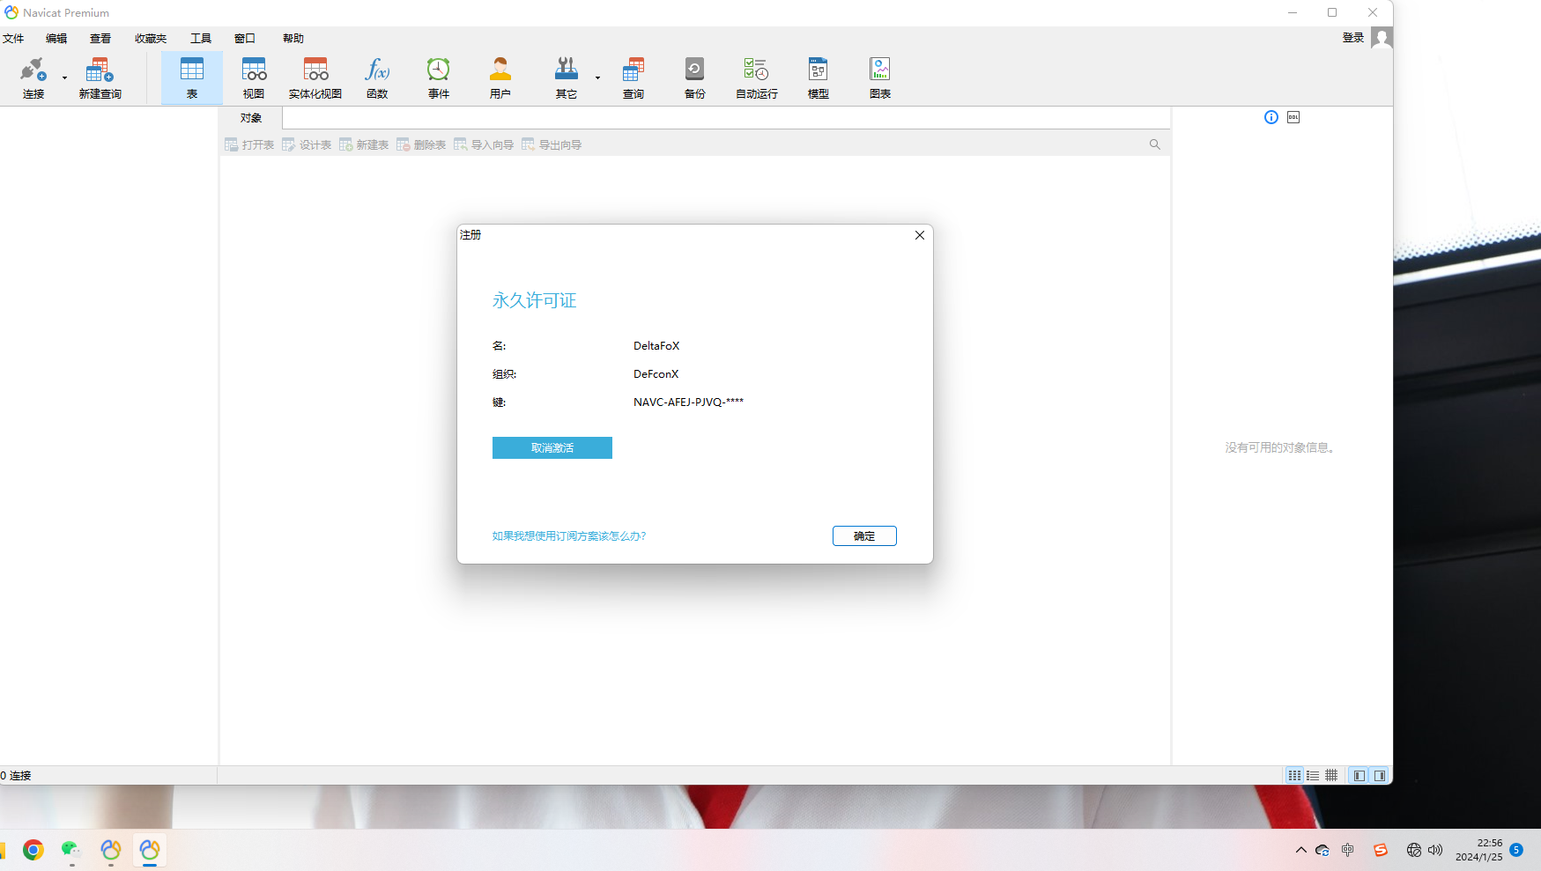Switch to icon grid view
Screen dimensions: 1541x871
coord(1294,775)
